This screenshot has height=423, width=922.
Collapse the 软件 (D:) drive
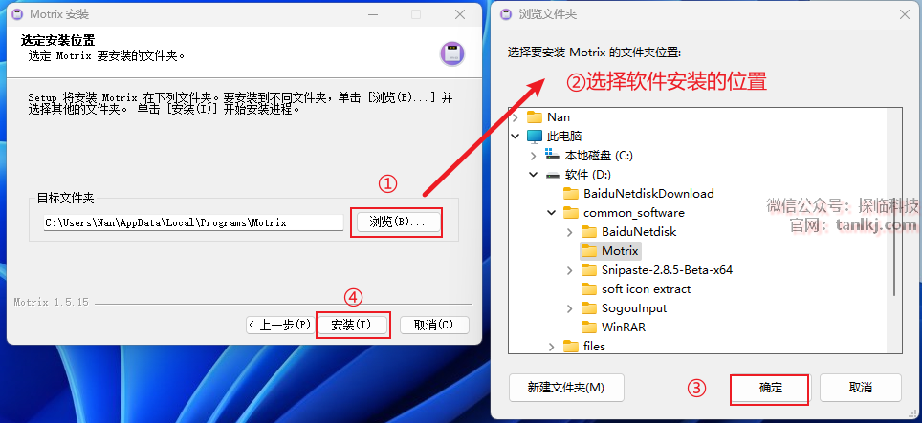[534, 174]
